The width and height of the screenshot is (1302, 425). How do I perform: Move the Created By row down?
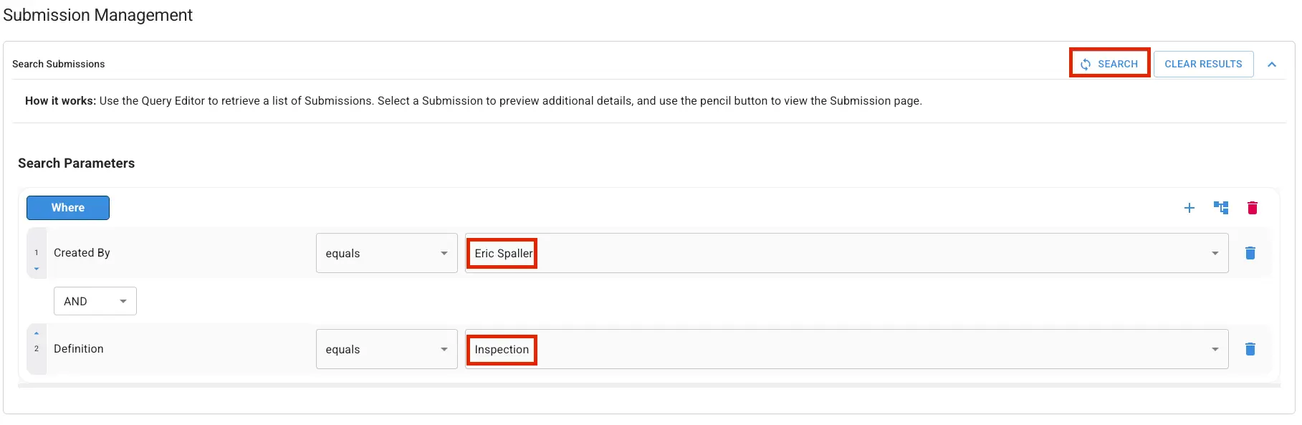(36, 269)
